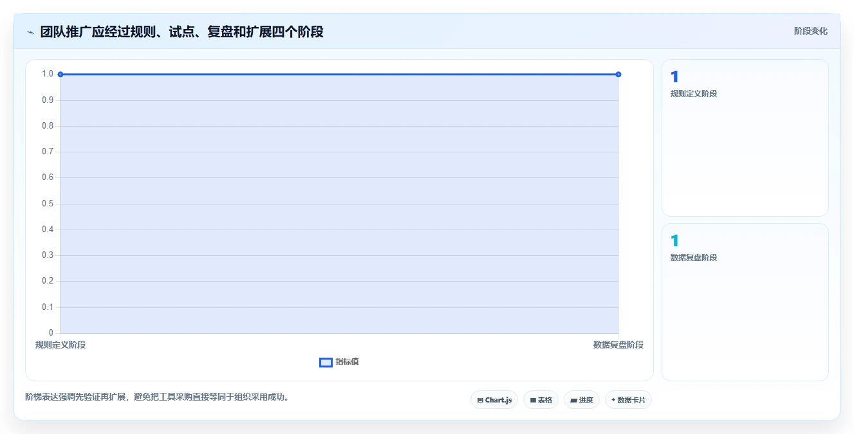Click data point at 规则定义阶段
The image size is (854, 434).
pos(60,75)
